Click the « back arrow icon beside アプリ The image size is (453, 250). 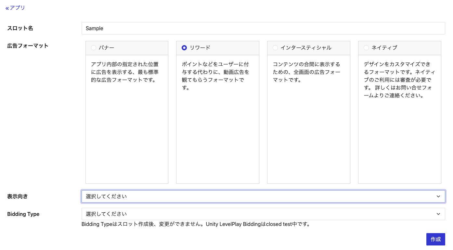pos(7,7)
